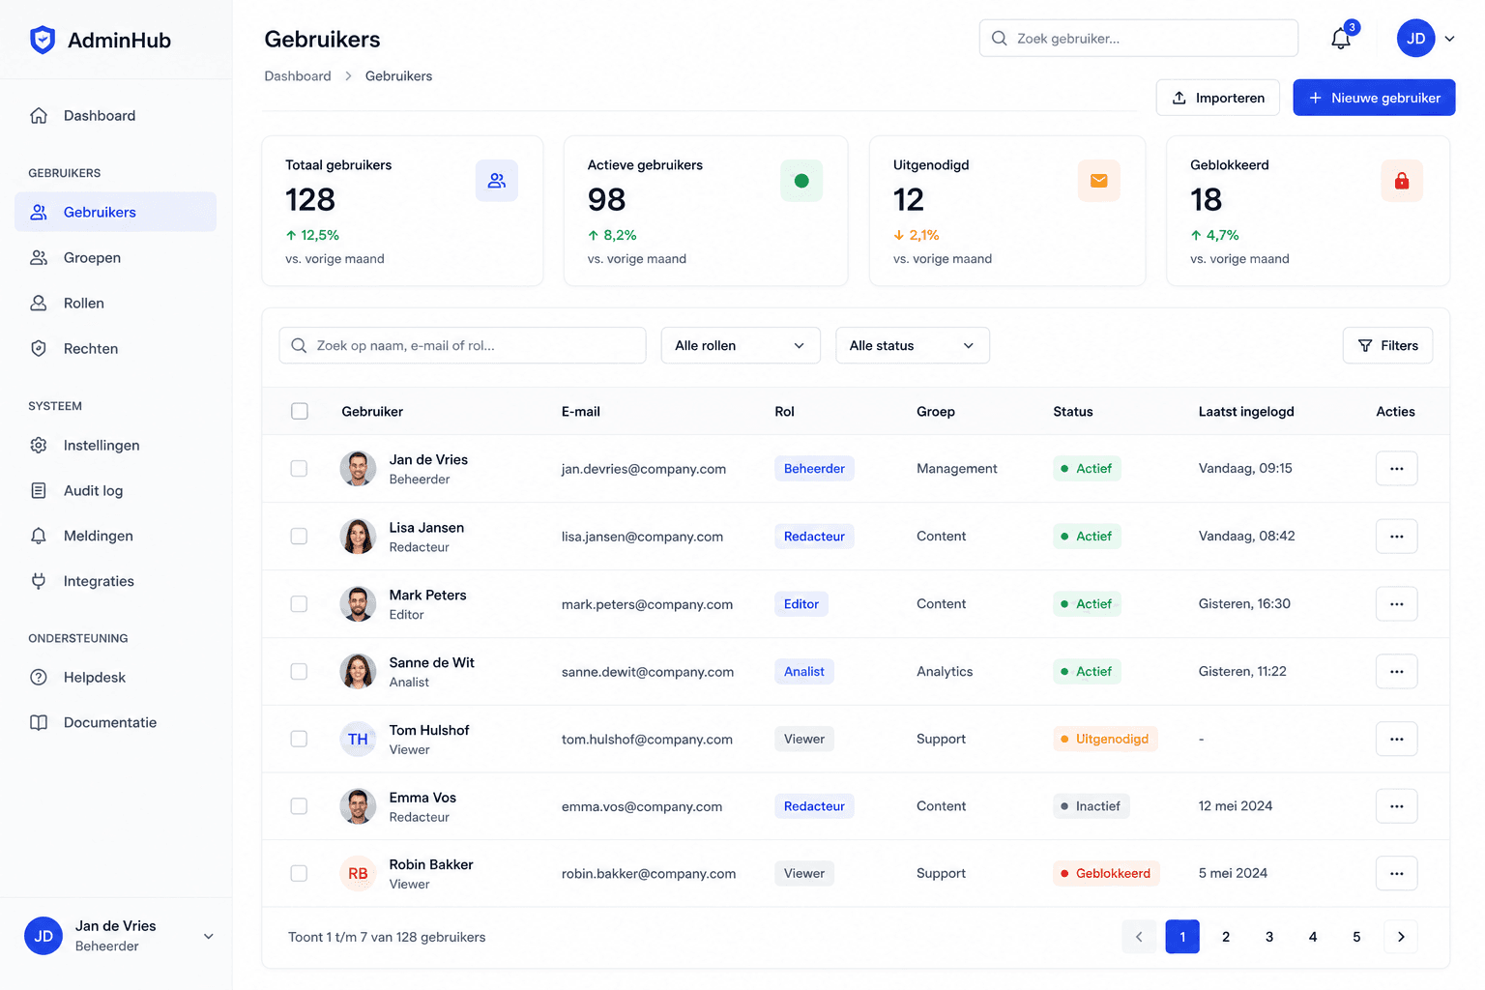Select the Robin Bakker row checkbox
Image resolution: width=1485 pixels, height=990 pixels.
tap(299, 873)
